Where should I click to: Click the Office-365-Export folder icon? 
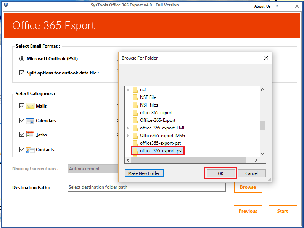tap(135, 120)
